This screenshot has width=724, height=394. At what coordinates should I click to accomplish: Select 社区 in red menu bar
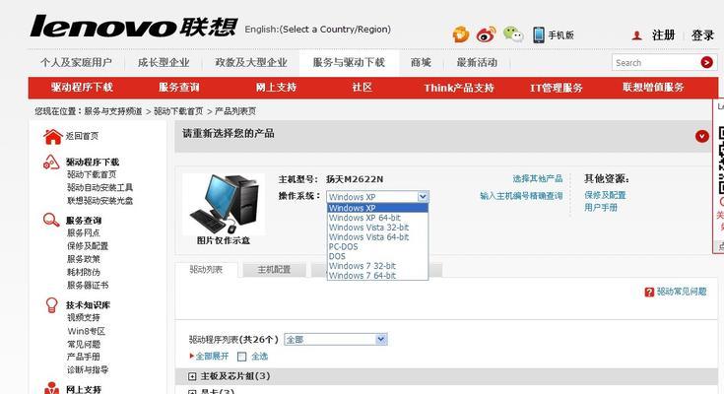362,88
